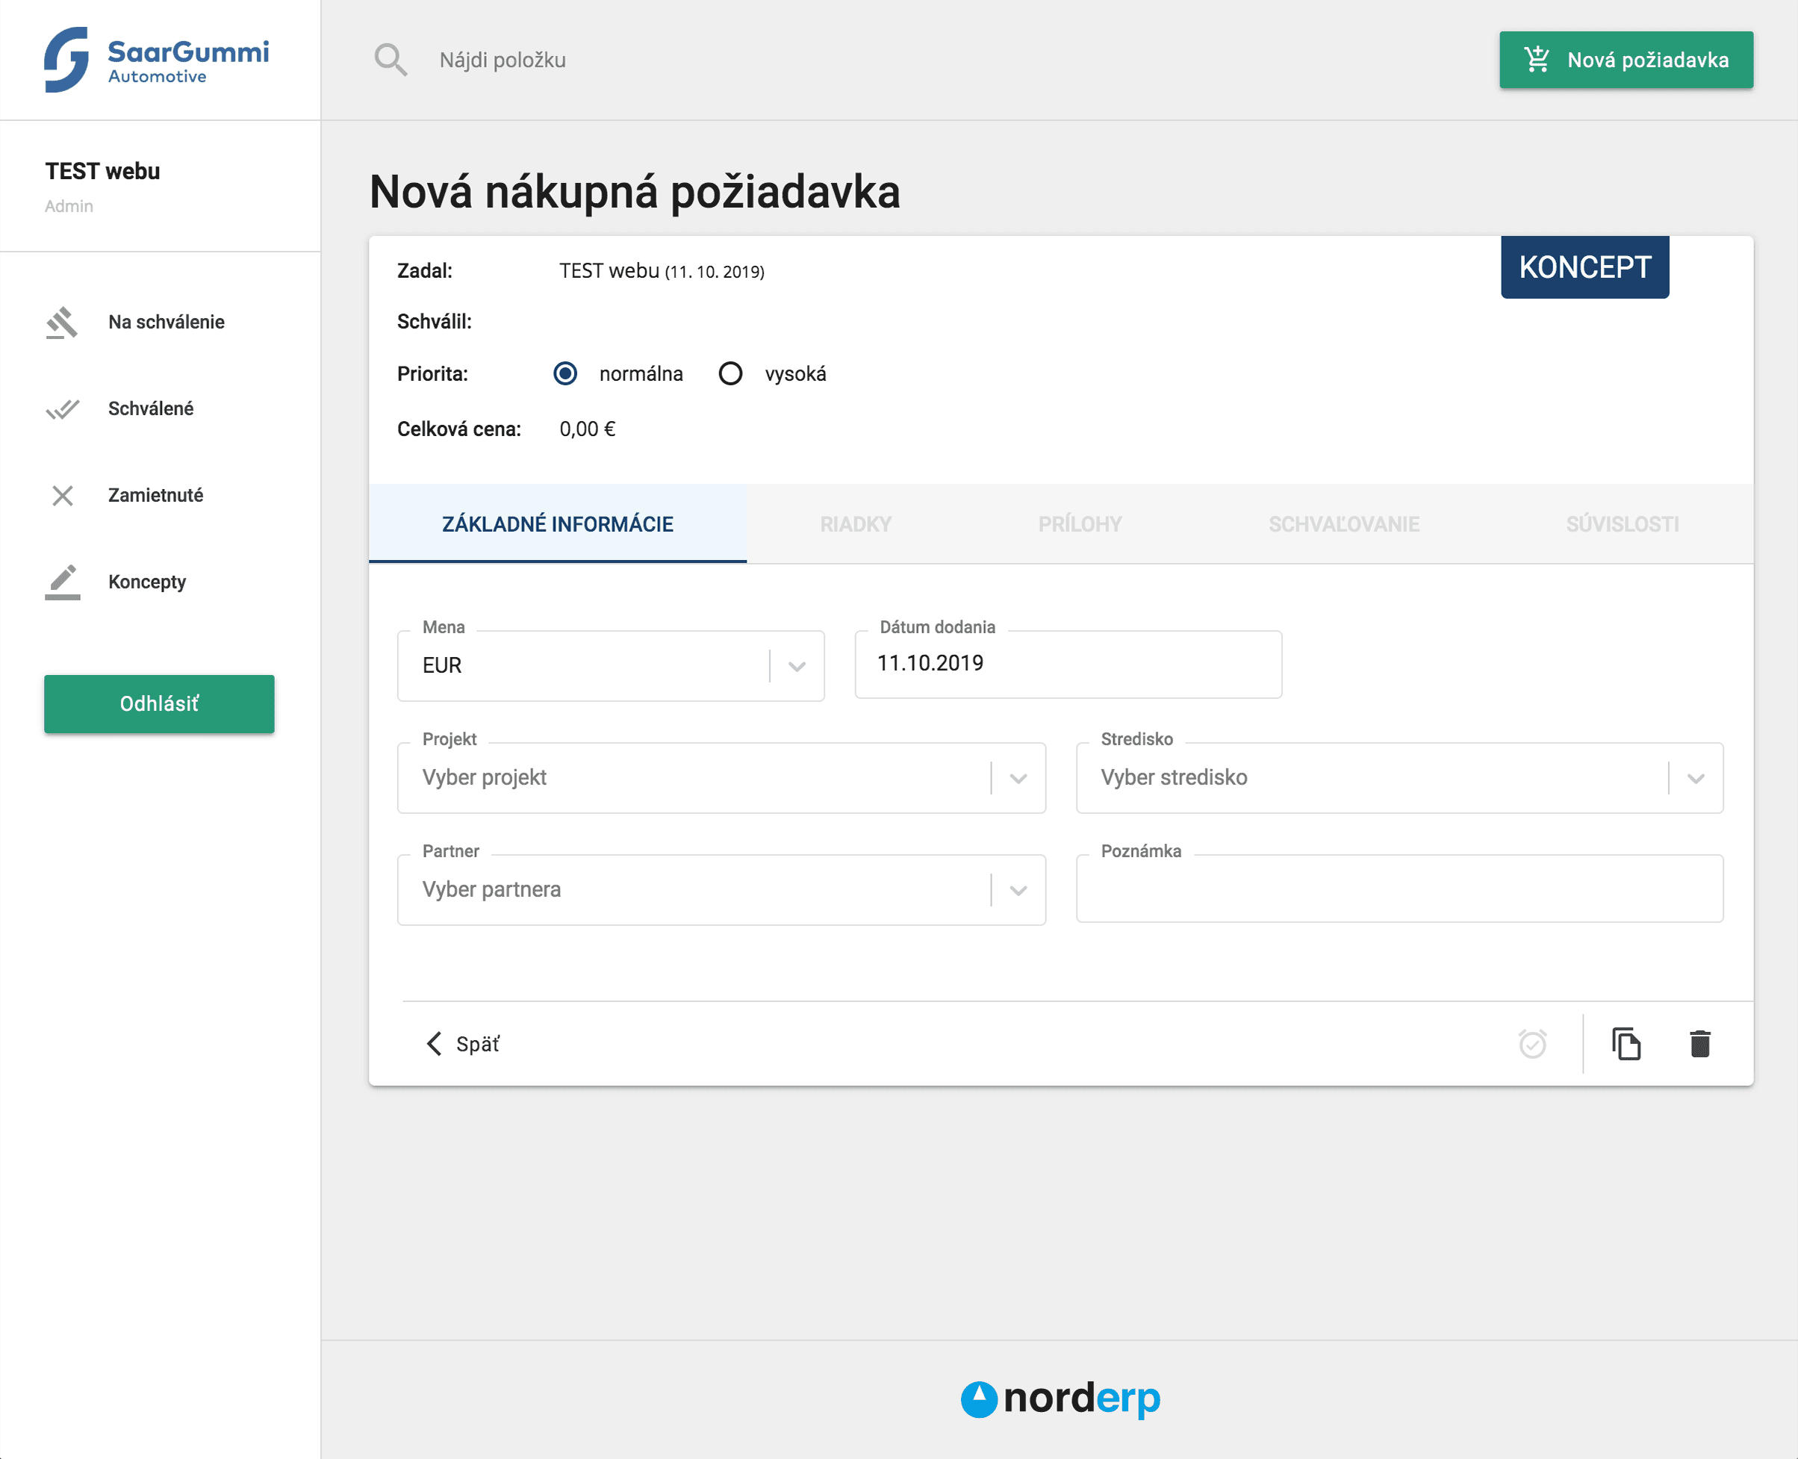Switch to the Riadky tab
The image size is (1798, 1459).
click(x=856, y=523)
